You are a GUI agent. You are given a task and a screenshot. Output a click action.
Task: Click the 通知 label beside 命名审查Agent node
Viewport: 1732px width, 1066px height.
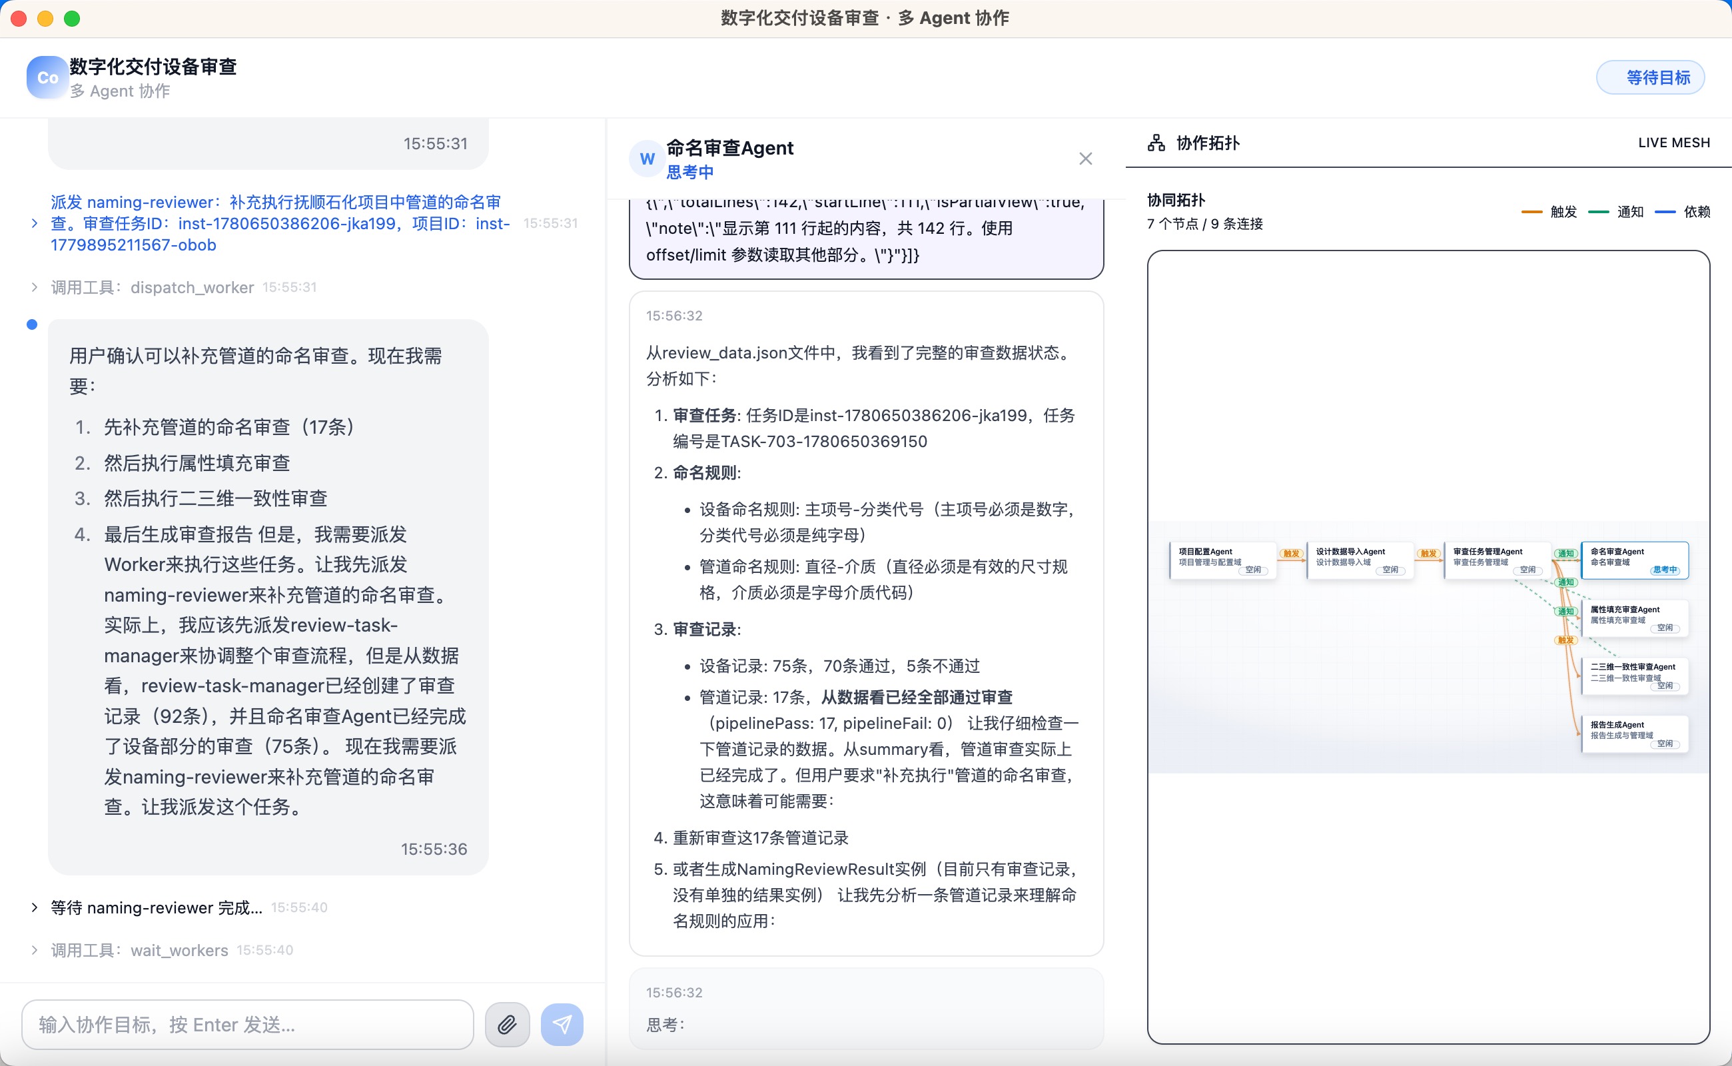1565,554
